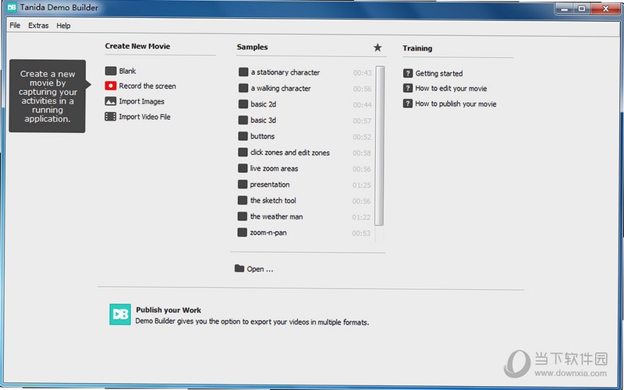Close the Tanida Demo Builder window
624x390 pixels.
(x=606, y=9)
